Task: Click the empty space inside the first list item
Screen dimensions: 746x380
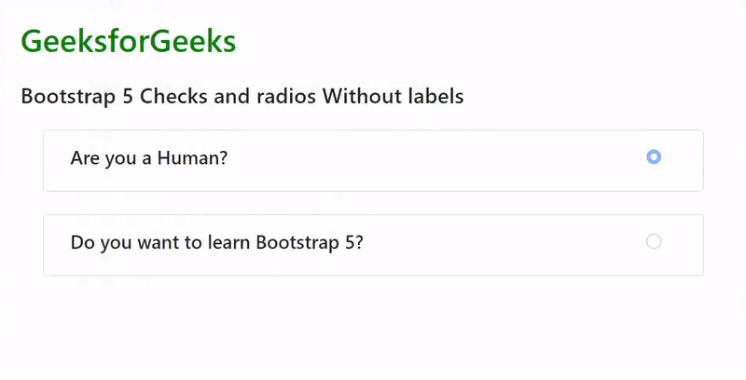Action: 429,159
